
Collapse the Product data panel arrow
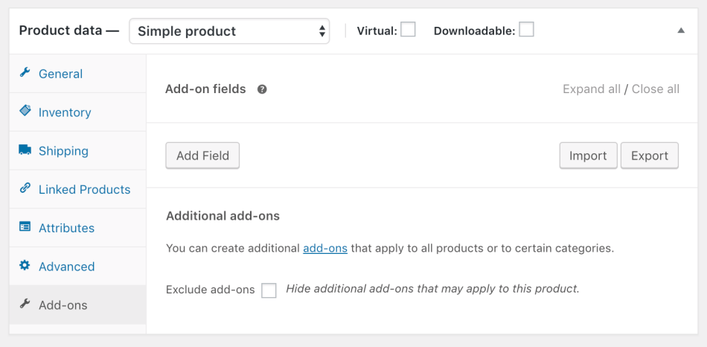coord(680,31)
